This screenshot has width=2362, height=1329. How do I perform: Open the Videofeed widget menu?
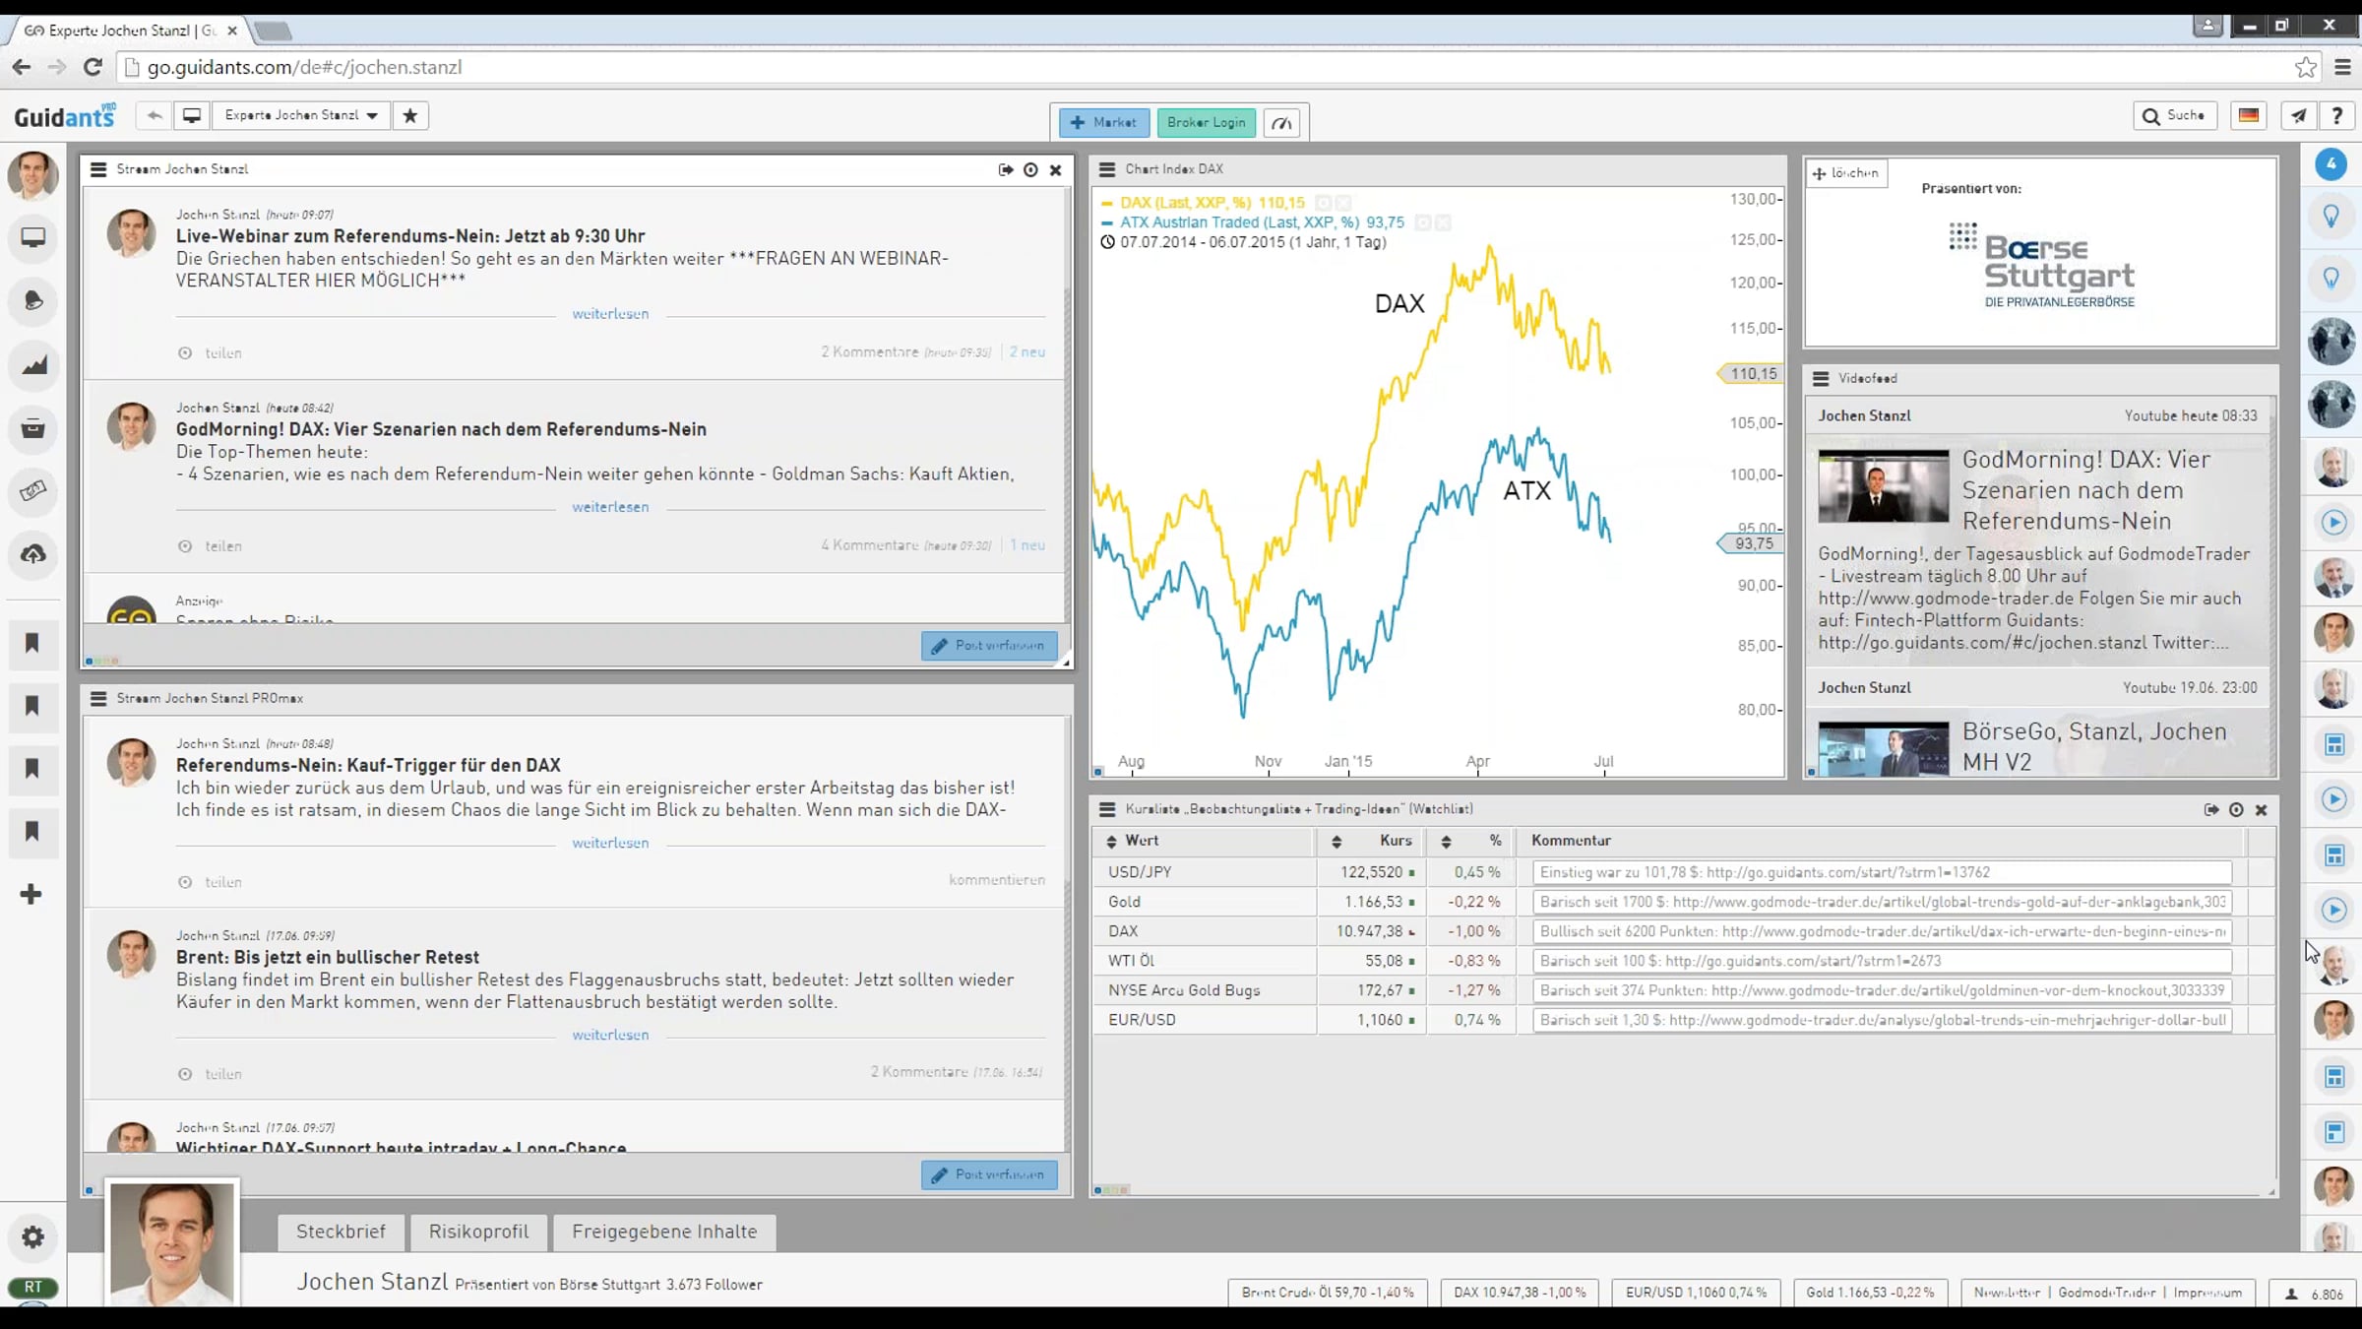point(1821,378)
